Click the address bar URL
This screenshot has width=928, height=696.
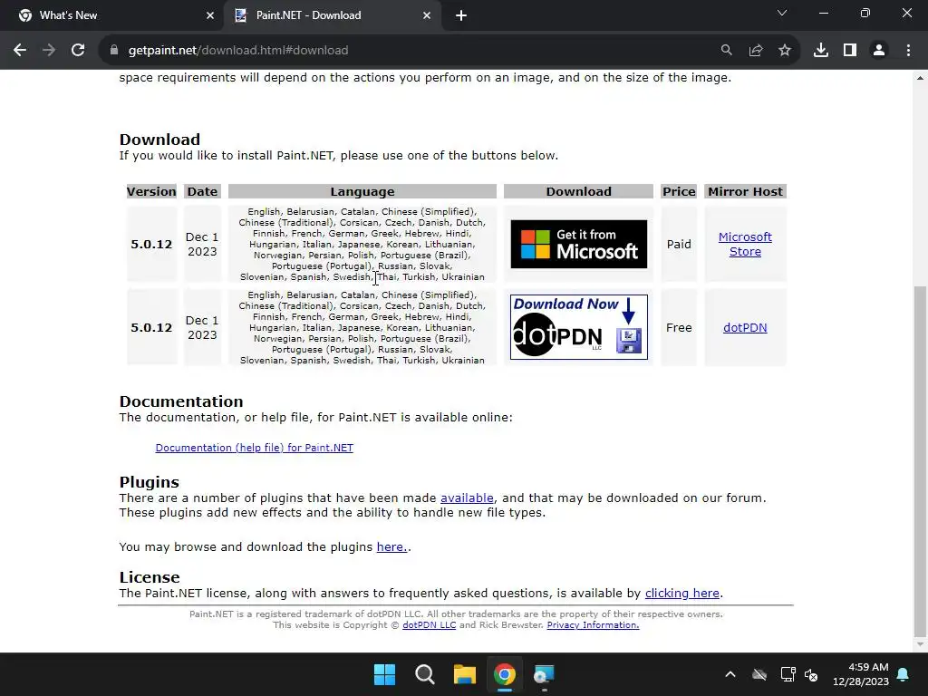pos(238,51)
